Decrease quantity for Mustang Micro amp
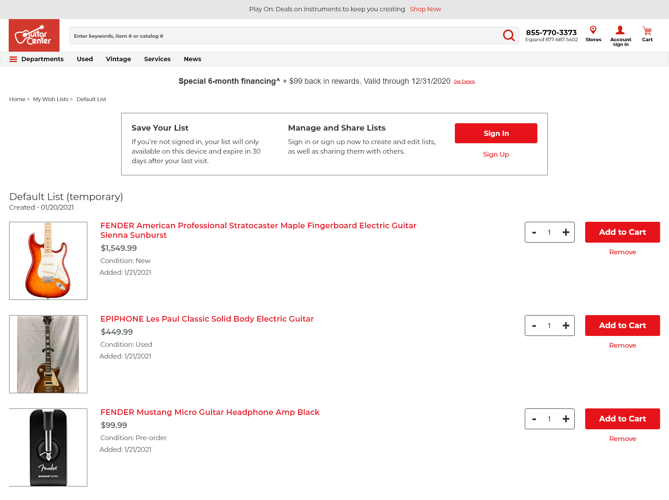Image resolution: width=669 pixels, height=500 pixels. (x=534, y=419)
